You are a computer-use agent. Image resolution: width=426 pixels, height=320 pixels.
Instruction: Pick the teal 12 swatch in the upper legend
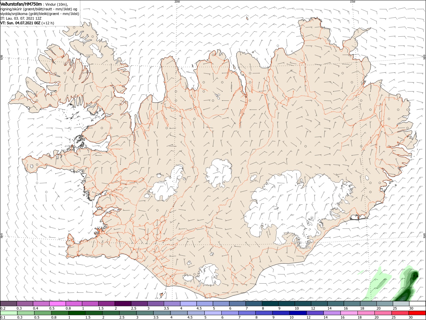click(x=319, y=304)
